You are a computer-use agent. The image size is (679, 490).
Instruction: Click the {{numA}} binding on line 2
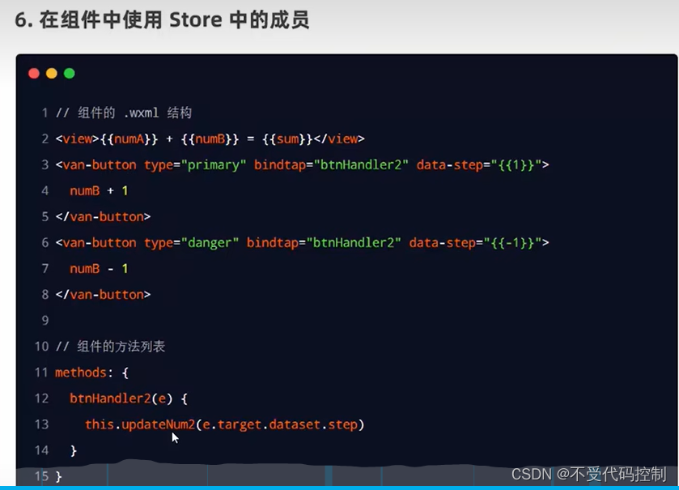pyautogui.click(x=129, y=139)
